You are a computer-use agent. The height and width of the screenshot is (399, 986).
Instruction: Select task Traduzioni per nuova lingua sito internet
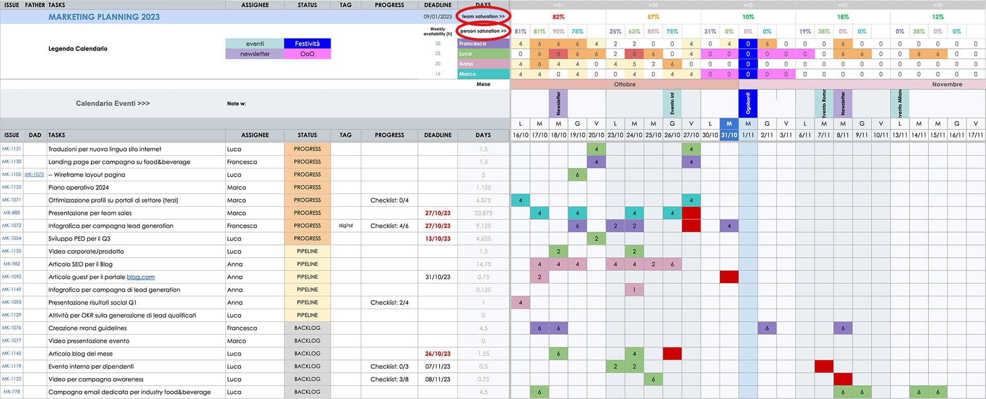pos(105,149)
